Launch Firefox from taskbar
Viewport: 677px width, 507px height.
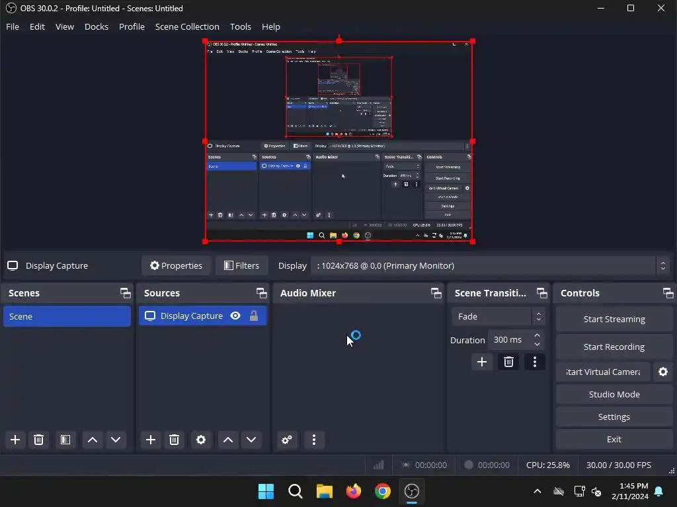pos(354,491)
